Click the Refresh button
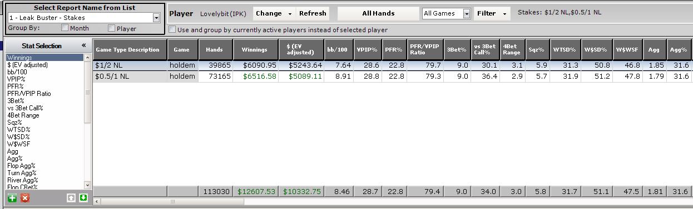The image size is (693, 209). coord(312,13)
